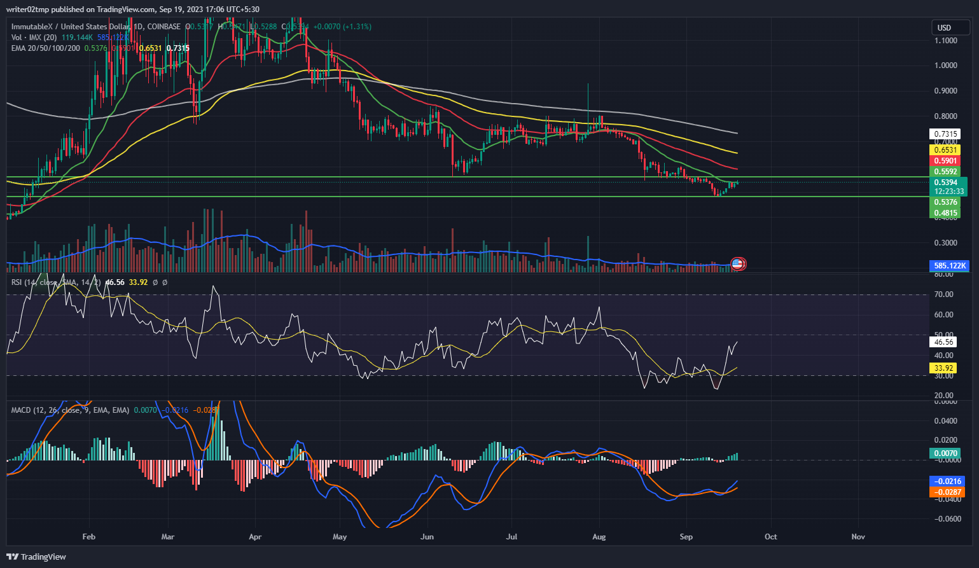Image resolution: width=979 pixels, height=568 pixels.
Task: Click the 46.56 RSI value label
Action: pyautogui.click(x=943, y=342)
